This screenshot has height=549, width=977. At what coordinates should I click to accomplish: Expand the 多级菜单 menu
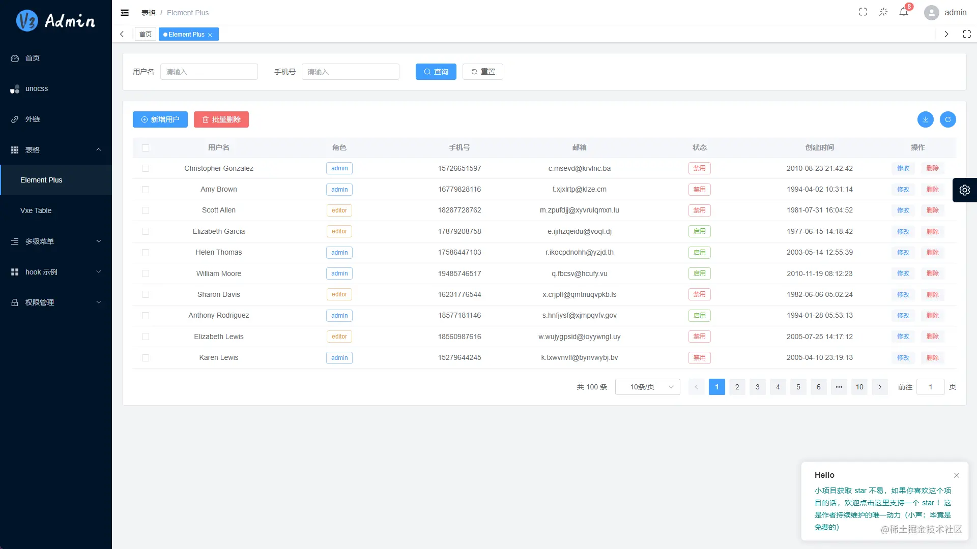click(56, 241)
